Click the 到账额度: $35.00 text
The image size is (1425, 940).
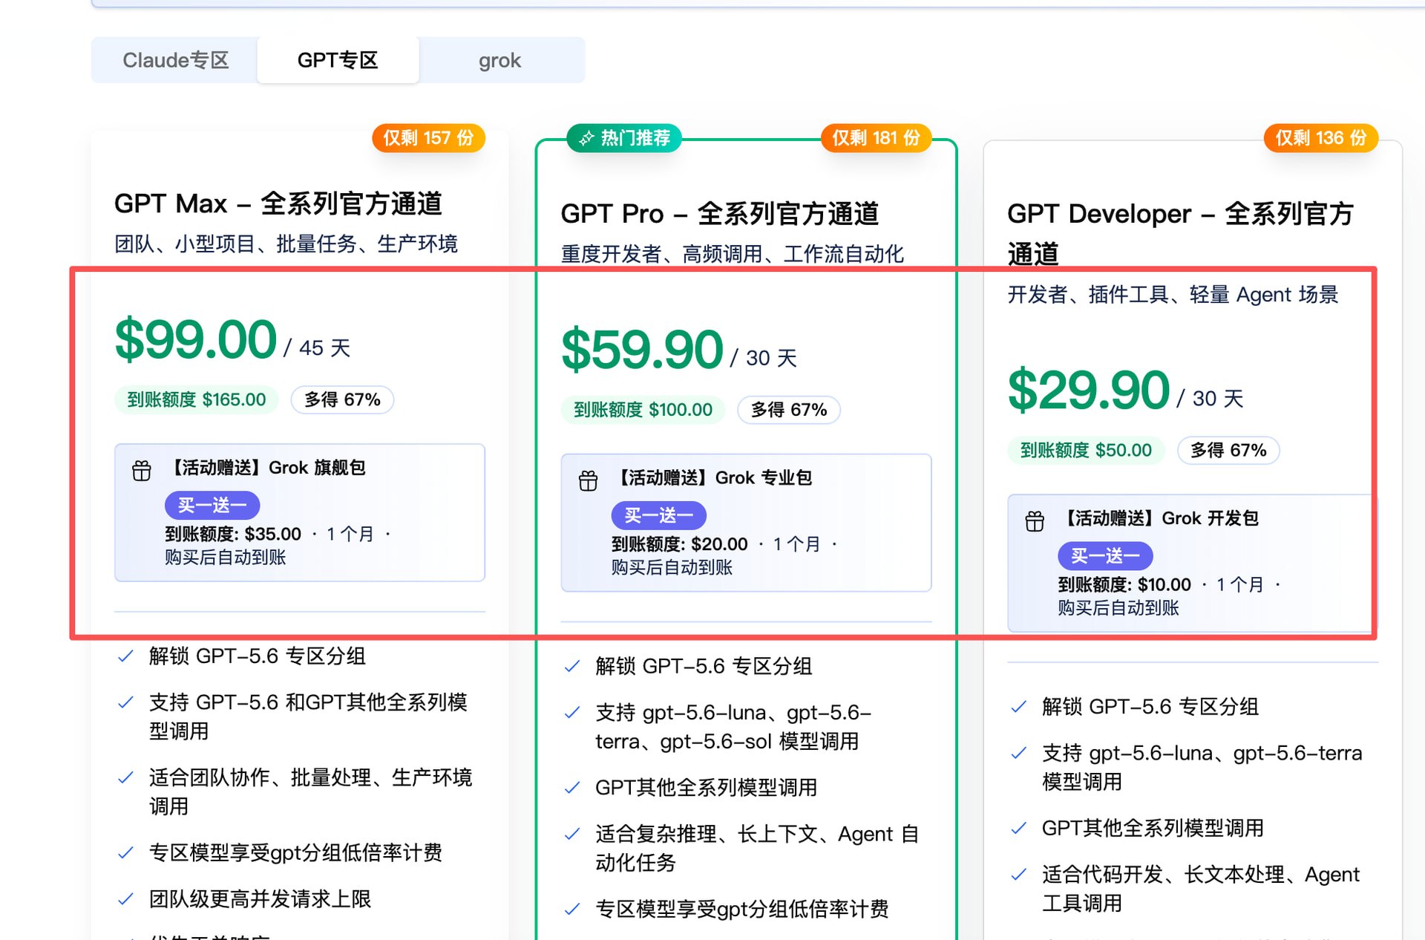pos(233,535)
